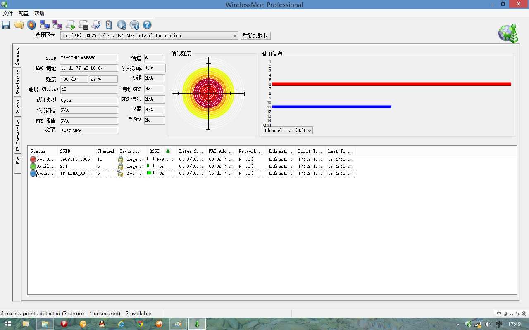Click the taskbar clock showing 17:49
This screenshot has height=330, width=529.
(515, 324)
